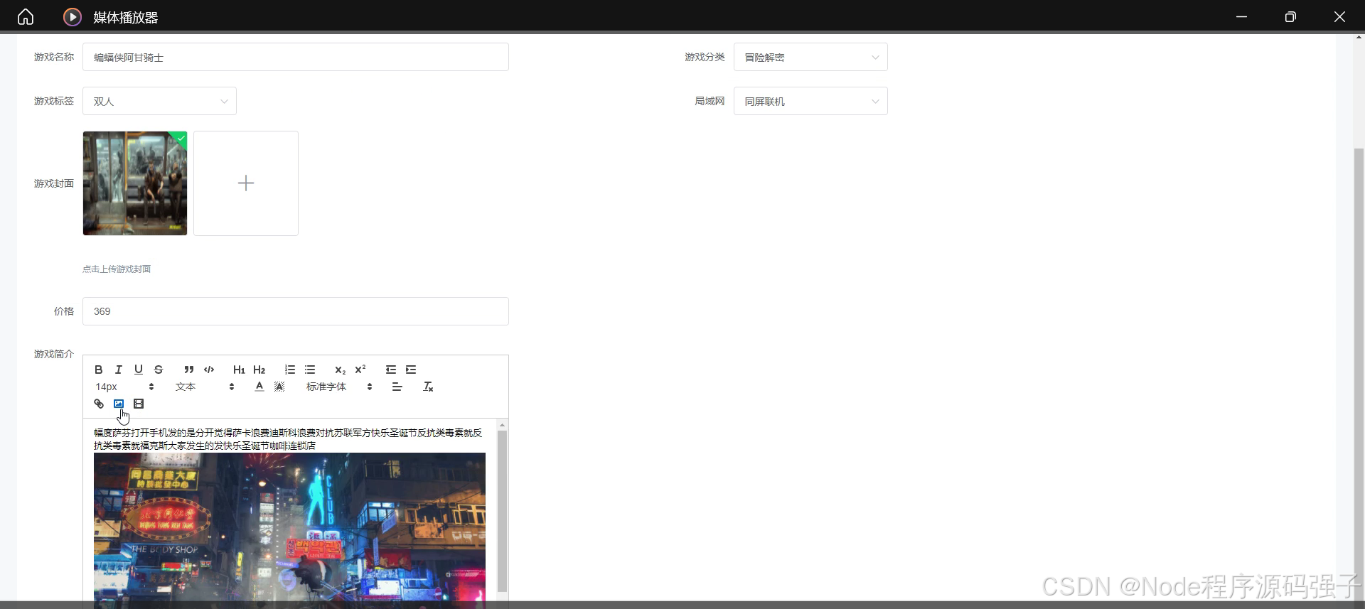Click the home icon in title bar

tap(26, 16)
